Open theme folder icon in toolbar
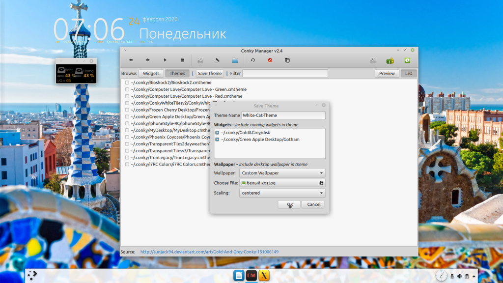The image size is (503, 283). (235, 60)
